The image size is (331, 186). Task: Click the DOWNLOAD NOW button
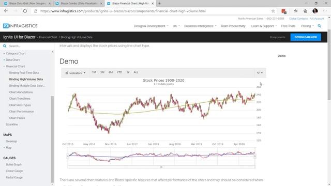click(306, 37)
